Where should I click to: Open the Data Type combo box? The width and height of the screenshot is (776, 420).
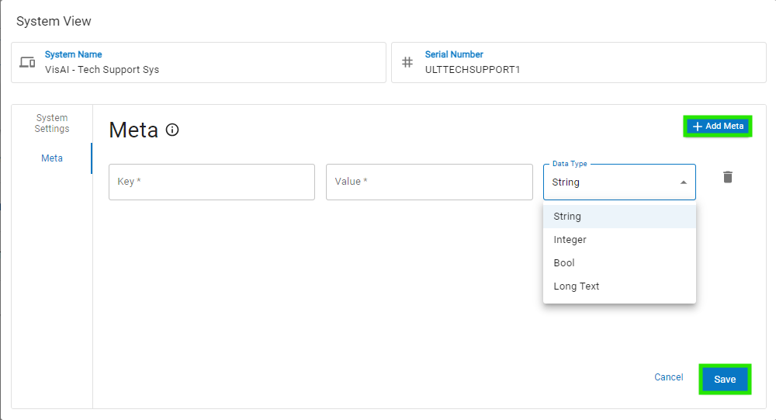(609, 182)
